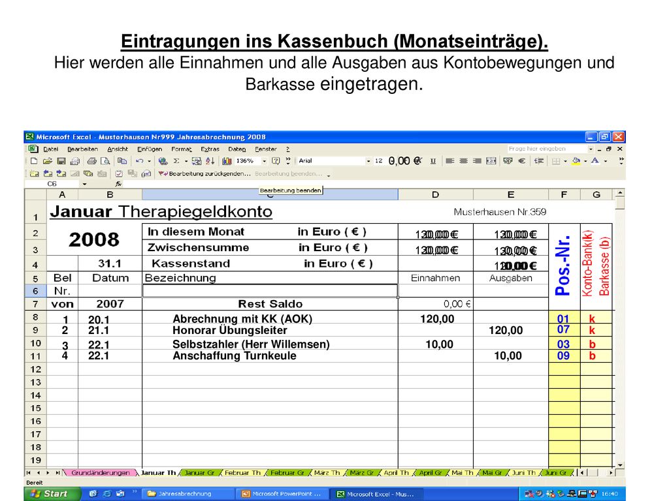This screenshot has height=501, width=669.
Task: Open the Fenster menu
Action: [266, 149]
